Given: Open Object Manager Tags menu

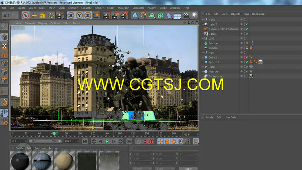Looking at the screenshot, I should pos(246,14).
